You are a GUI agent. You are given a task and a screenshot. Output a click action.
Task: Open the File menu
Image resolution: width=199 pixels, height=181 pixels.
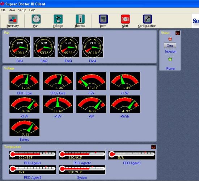pyautogui.click(x=3, y=10)
